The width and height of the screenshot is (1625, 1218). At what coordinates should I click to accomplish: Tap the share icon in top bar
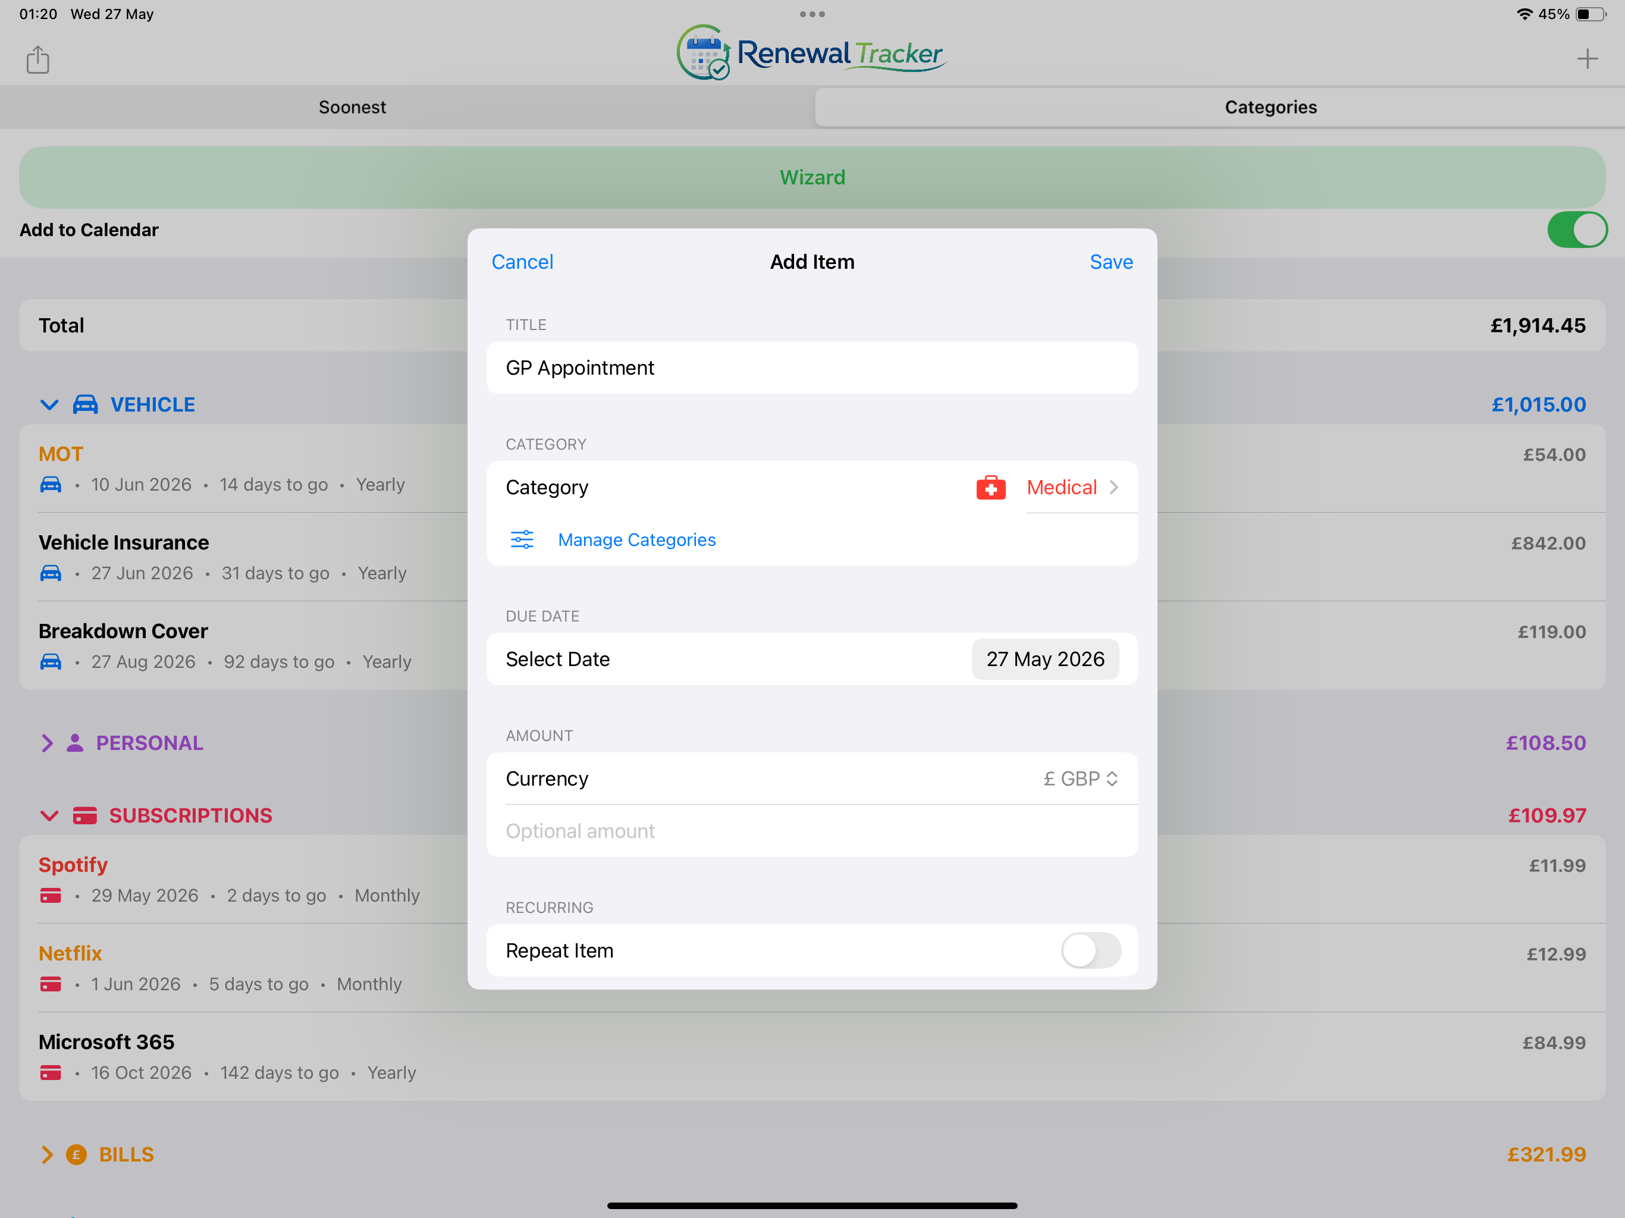click(x=37, y=59)
